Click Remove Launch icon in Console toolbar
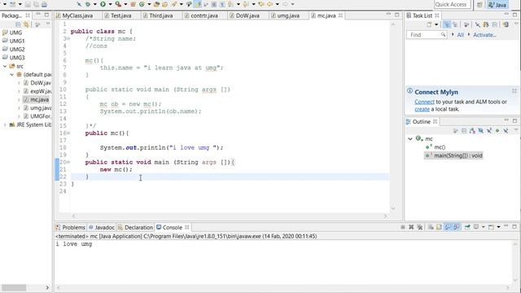 tap(411, 227)
